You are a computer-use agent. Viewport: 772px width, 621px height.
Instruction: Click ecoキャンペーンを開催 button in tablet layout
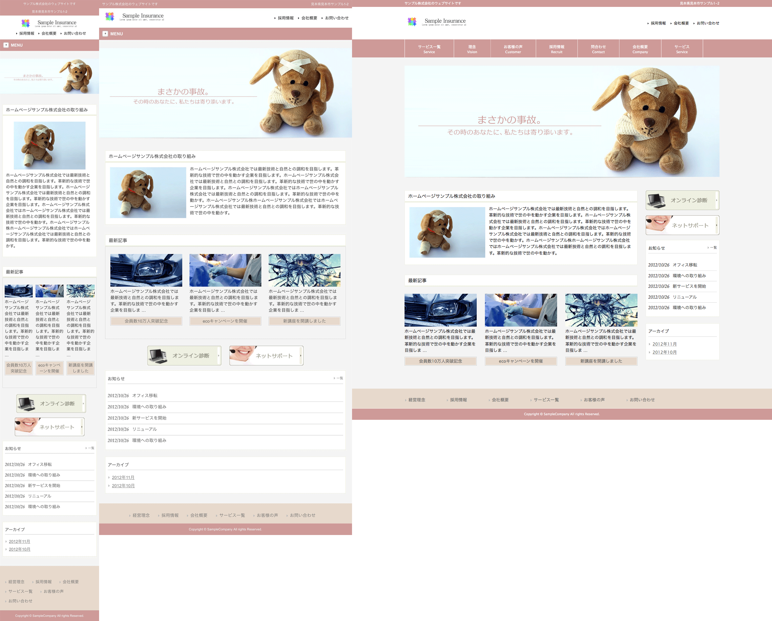pyautogui.click(x=225, y=321)
